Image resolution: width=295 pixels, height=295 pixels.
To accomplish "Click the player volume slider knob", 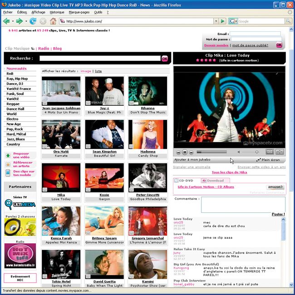I will click(256, 152).
